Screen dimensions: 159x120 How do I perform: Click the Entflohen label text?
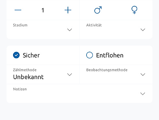tap(110, 55)
